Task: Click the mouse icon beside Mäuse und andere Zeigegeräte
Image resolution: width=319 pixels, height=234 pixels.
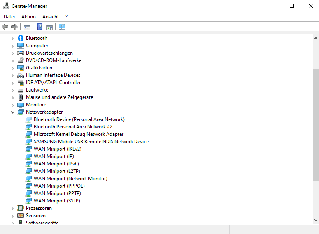Action: click(21, 97)
